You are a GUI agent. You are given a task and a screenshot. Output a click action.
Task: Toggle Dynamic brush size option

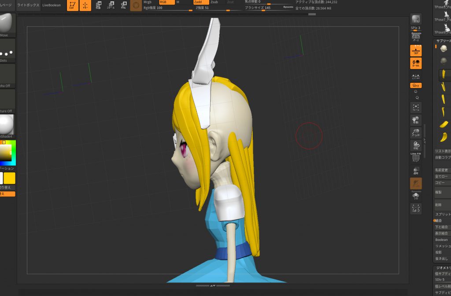(x=288, y=7)
